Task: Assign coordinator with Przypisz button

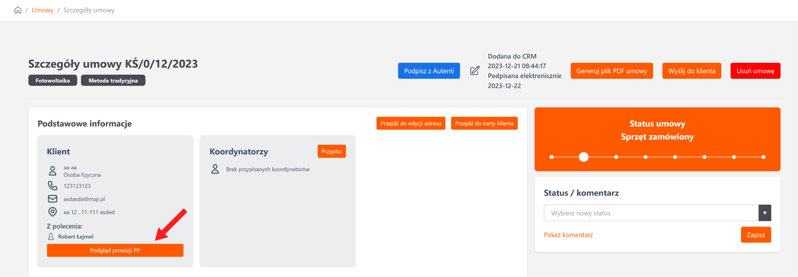Action: click(x=332, y=151)
